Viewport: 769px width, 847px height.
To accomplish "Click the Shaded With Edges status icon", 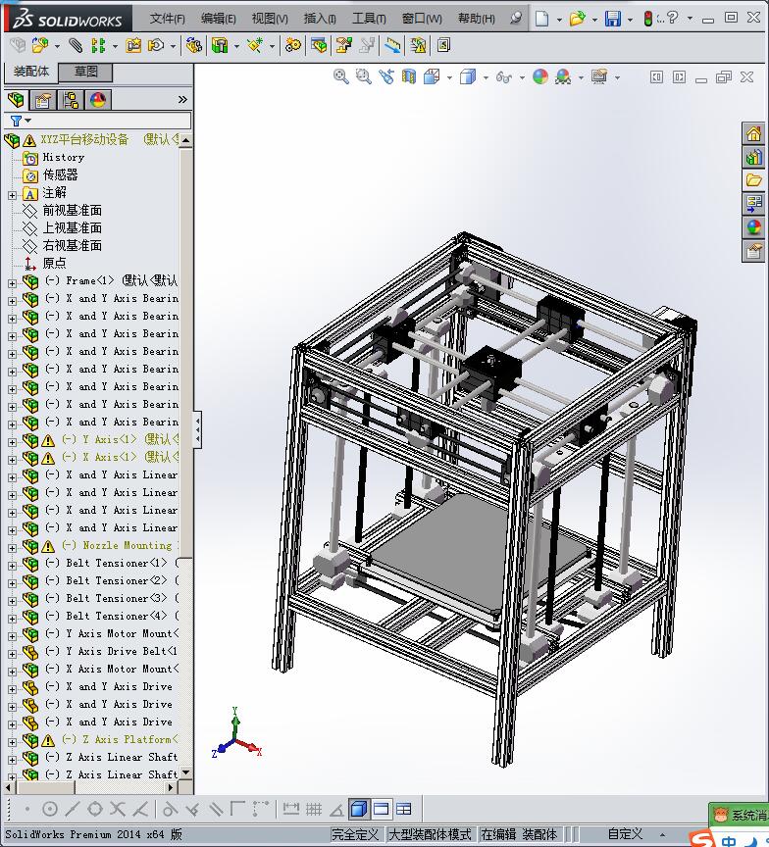I will (x=358, y=809).
